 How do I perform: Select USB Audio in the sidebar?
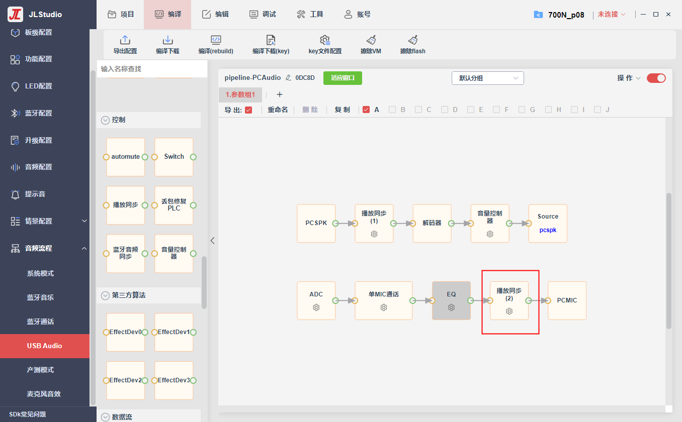pos(45,346)
